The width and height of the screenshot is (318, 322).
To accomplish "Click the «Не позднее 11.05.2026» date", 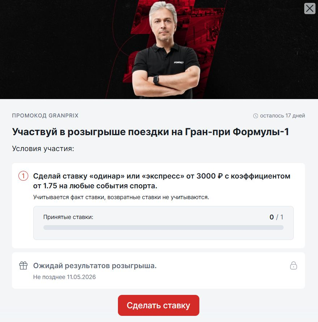I will coord(64,277).
